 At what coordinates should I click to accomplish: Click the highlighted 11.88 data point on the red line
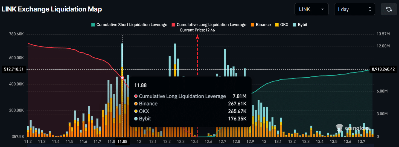click(123, 78)
